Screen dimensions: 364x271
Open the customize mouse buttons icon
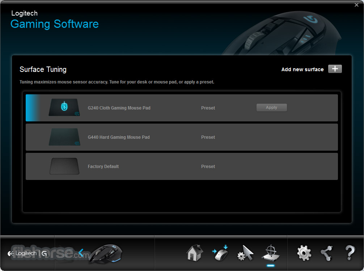220,253
